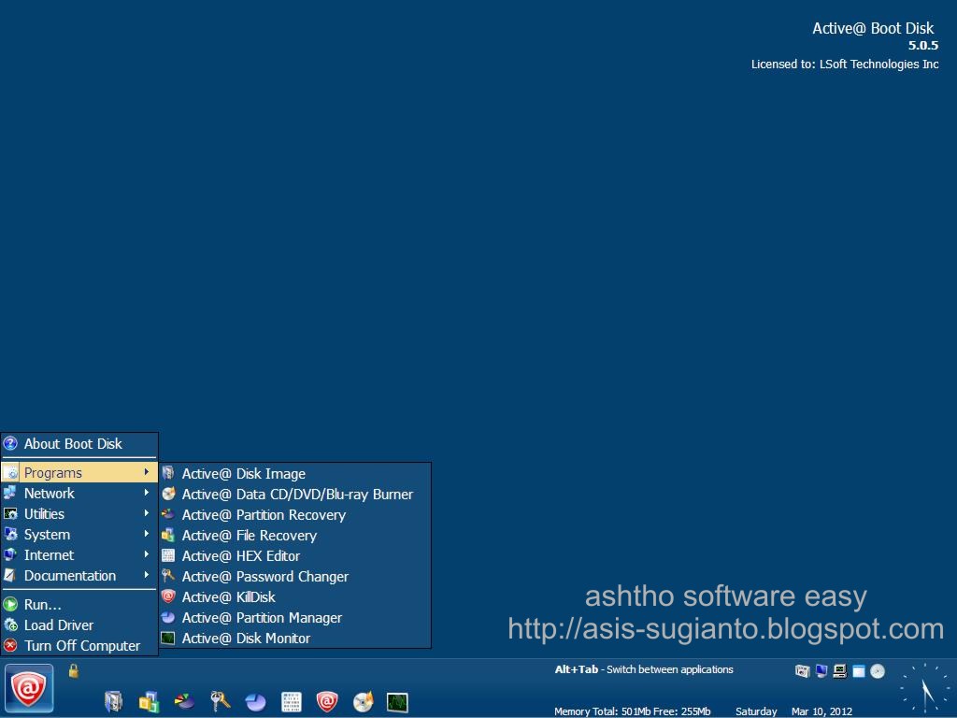Launch KillDisk red shield icon in taskbar
The height and width of the screenshot is (718, 957).
326,701
